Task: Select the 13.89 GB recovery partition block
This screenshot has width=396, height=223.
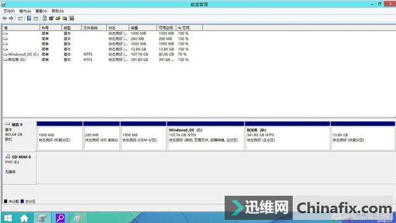Action: [x=363, y=136]
